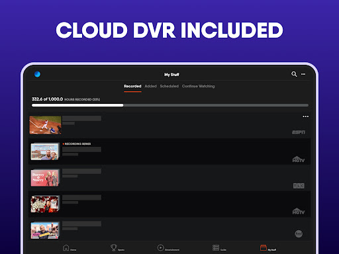Click the hours recorded progress bar
339x254 pixels.
(170, 105)
